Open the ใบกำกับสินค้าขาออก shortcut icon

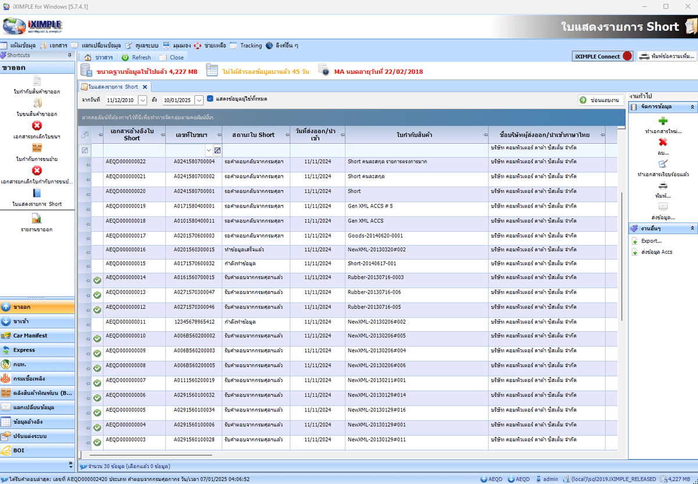(x=37, y=81)
